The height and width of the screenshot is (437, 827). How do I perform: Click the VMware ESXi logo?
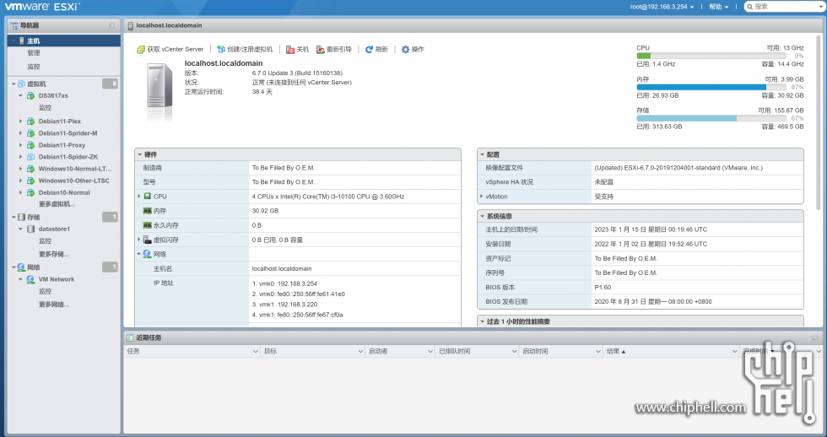click(42, 7)
